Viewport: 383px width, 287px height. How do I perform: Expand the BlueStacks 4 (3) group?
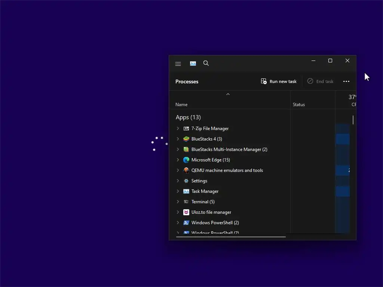click(x=178, y=139)
